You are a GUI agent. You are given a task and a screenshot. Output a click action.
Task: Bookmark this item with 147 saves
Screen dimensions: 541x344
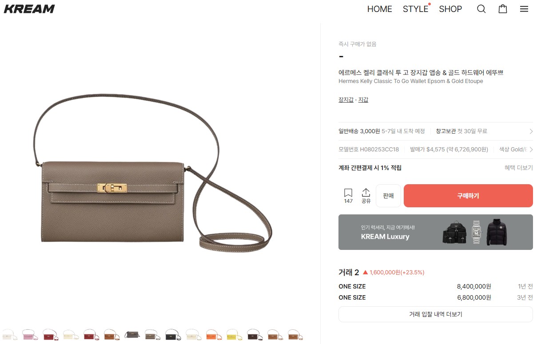(x=348, y=196)
